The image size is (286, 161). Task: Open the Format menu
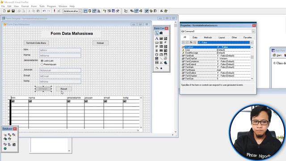pyautogui.click(x=25, y=6)
